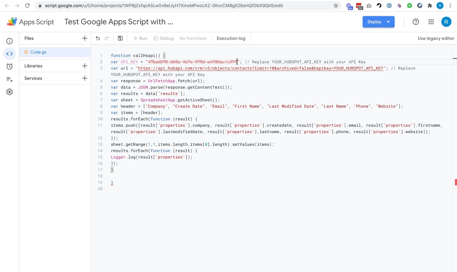
Task: Click the hubapi URL string on line 3
Action: click(260, 68)
